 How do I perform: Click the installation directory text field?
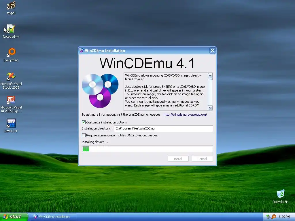pos(164,129)
